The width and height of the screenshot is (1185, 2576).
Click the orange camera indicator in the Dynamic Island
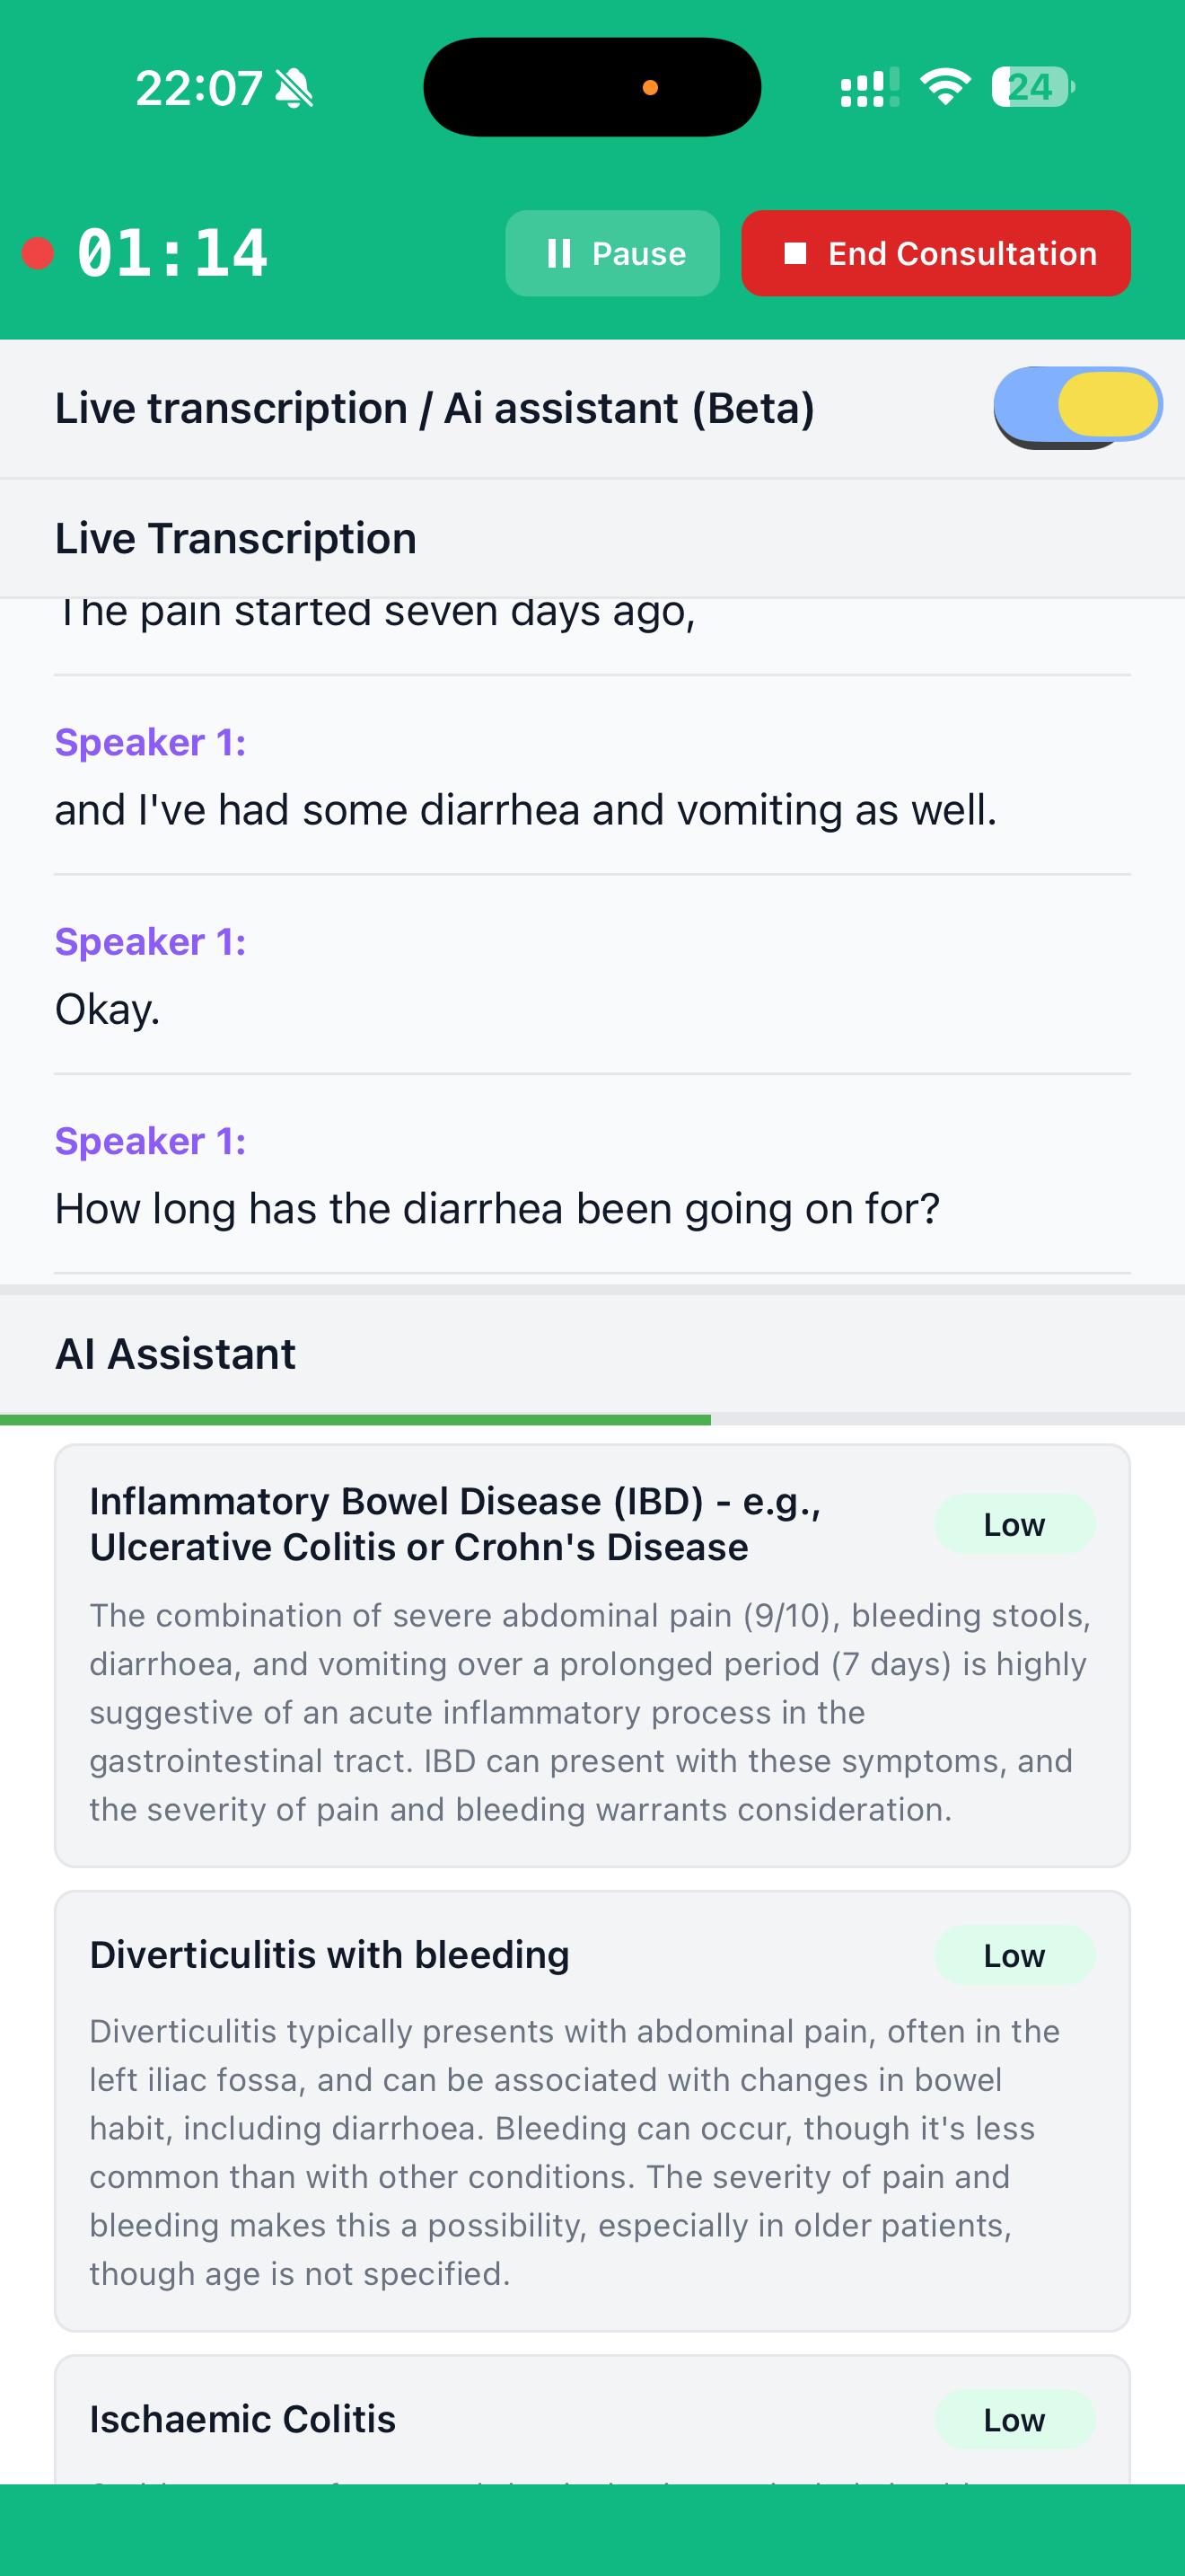click(x=651, y=86)
